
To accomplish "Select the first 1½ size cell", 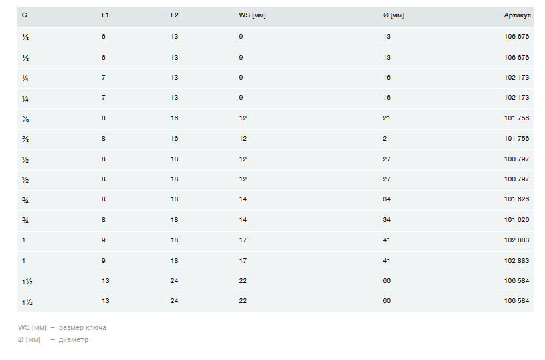I will (27, 281).
